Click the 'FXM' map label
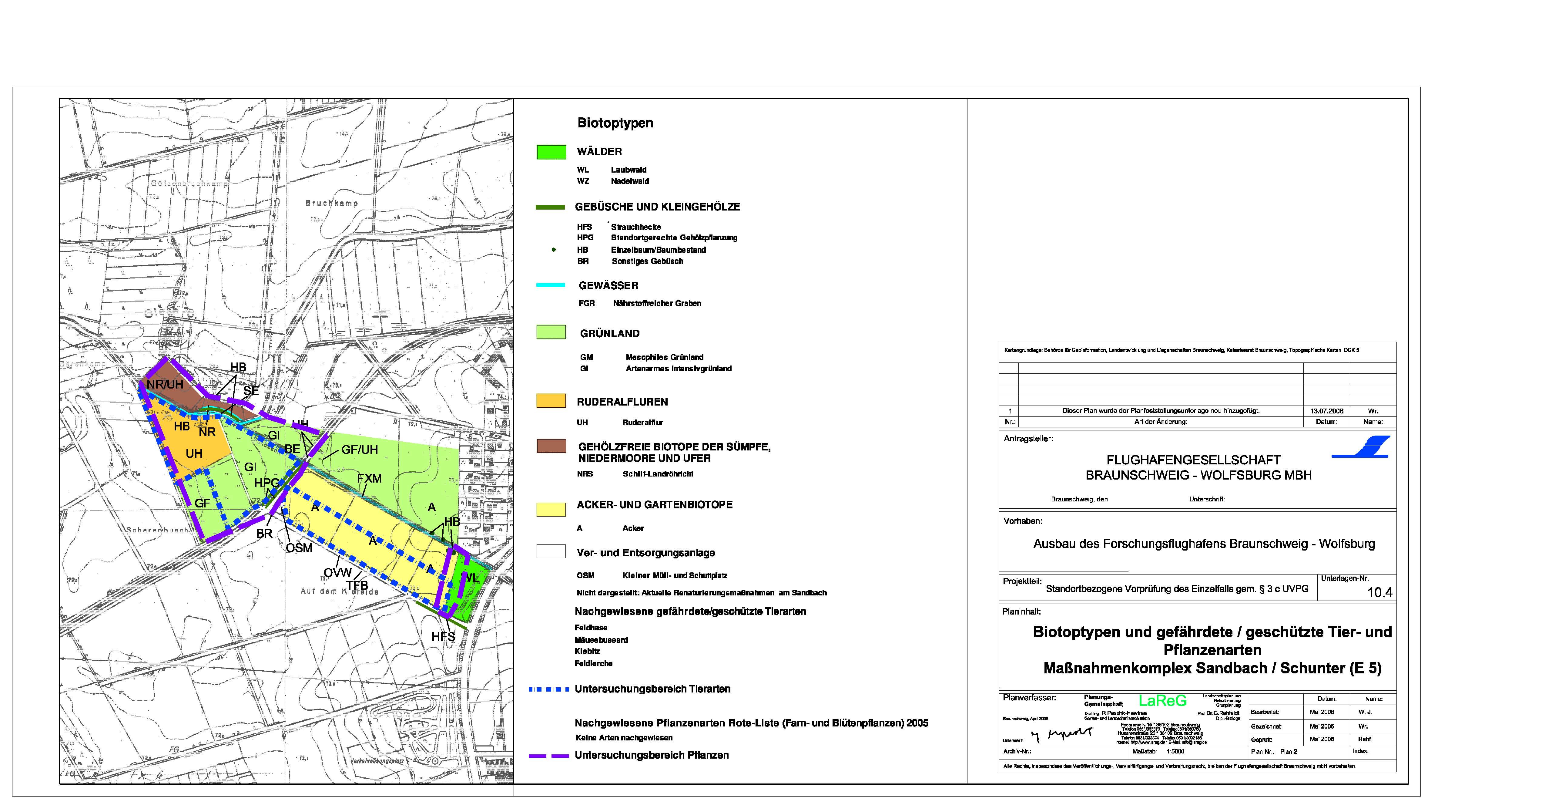This screenshot has width=1552, height=812. (369, 479)
